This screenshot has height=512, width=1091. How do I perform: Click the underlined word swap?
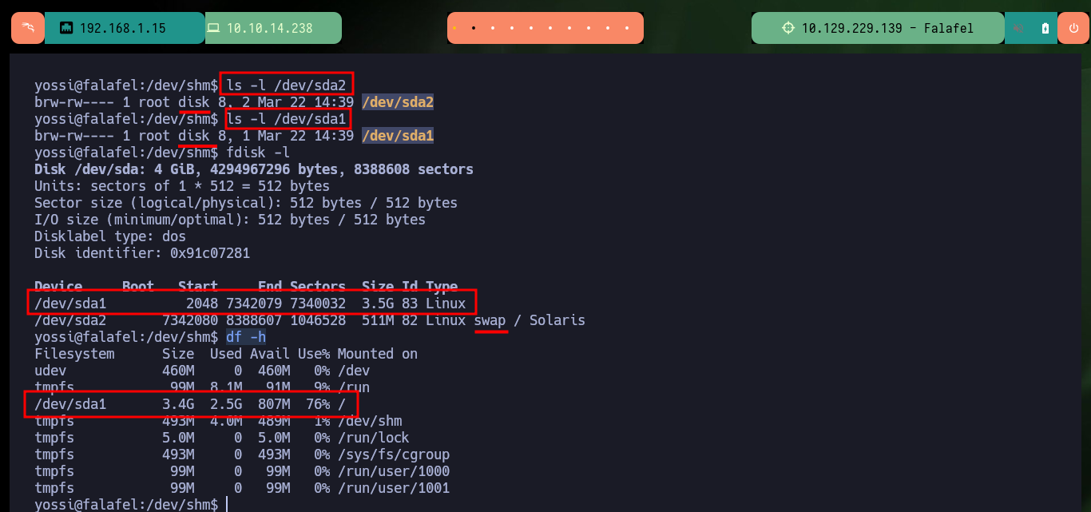pos(490,320)
